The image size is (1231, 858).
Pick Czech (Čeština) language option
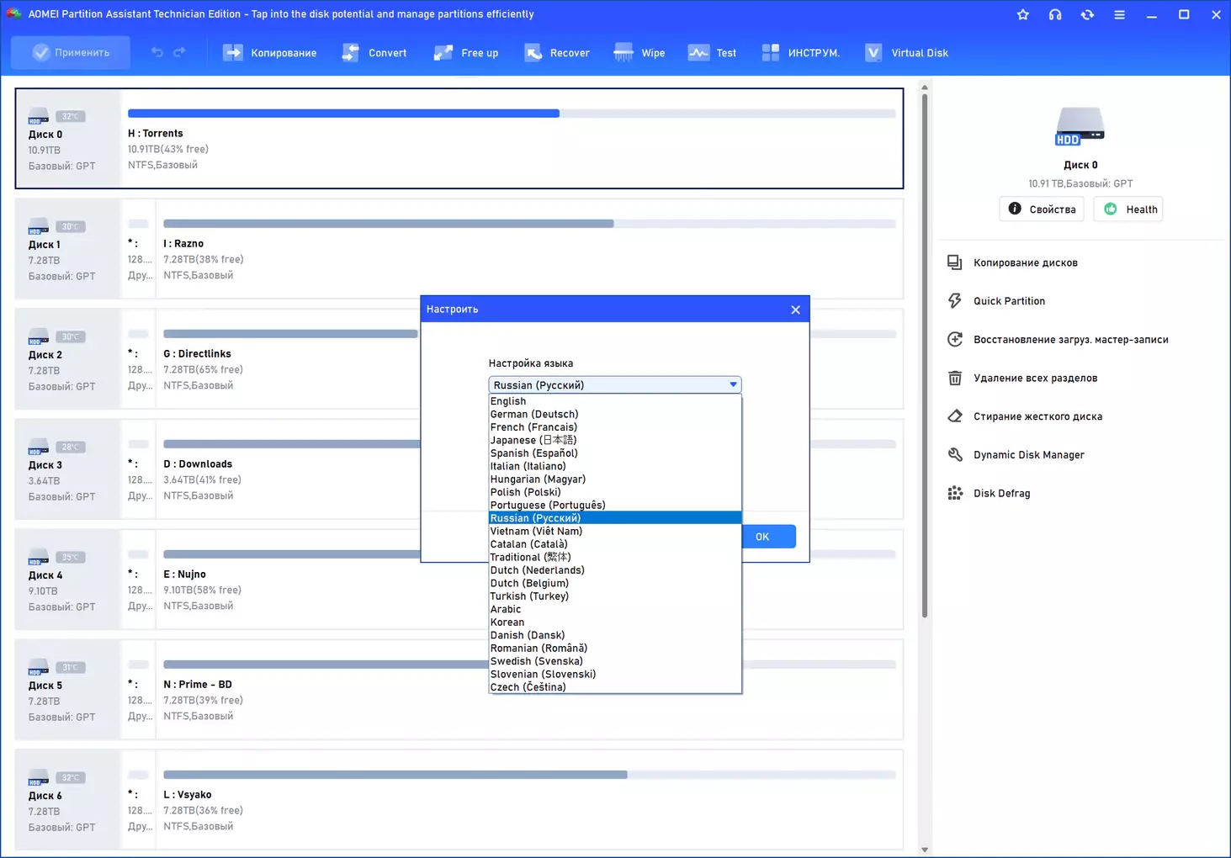coord(528,687)
